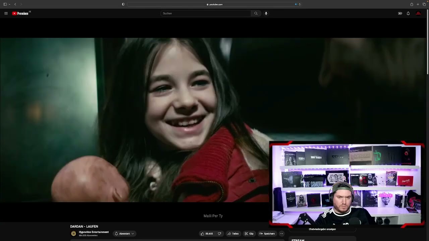Open Safari share sheet
This screenshot has height=241, width=429.
(x=412, y=4)
